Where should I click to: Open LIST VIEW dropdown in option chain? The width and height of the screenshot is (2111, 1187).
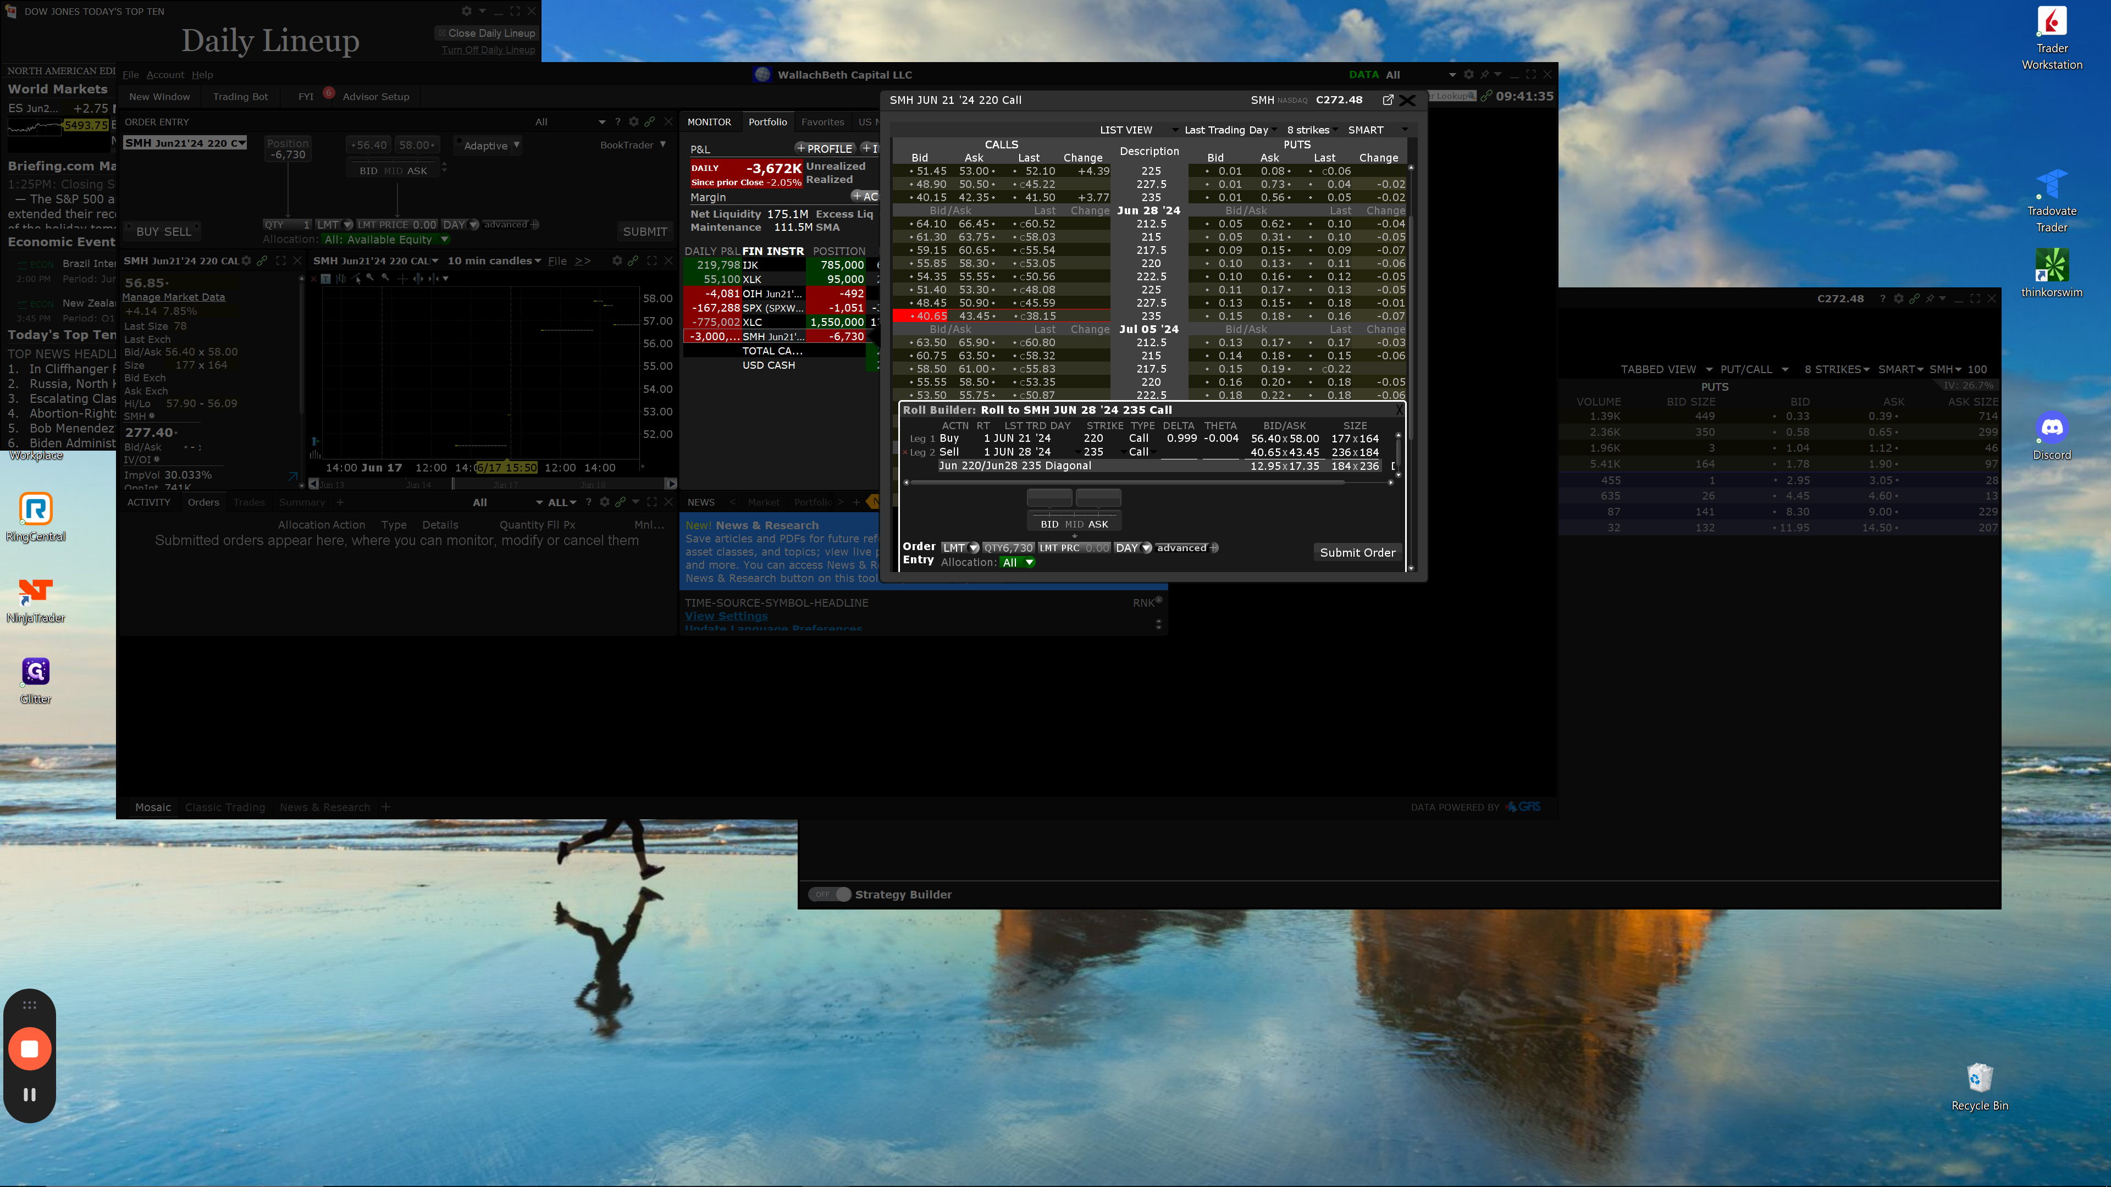click(x=1139, y=130)
